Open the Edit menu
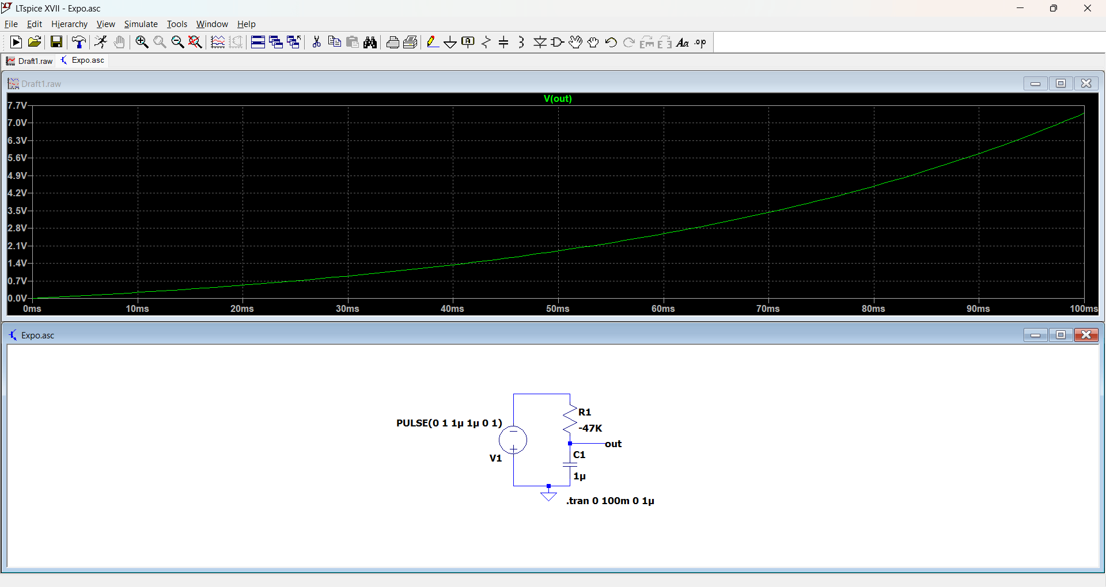The width and height of the screenshot is (1106, 587). click(35, 24)
